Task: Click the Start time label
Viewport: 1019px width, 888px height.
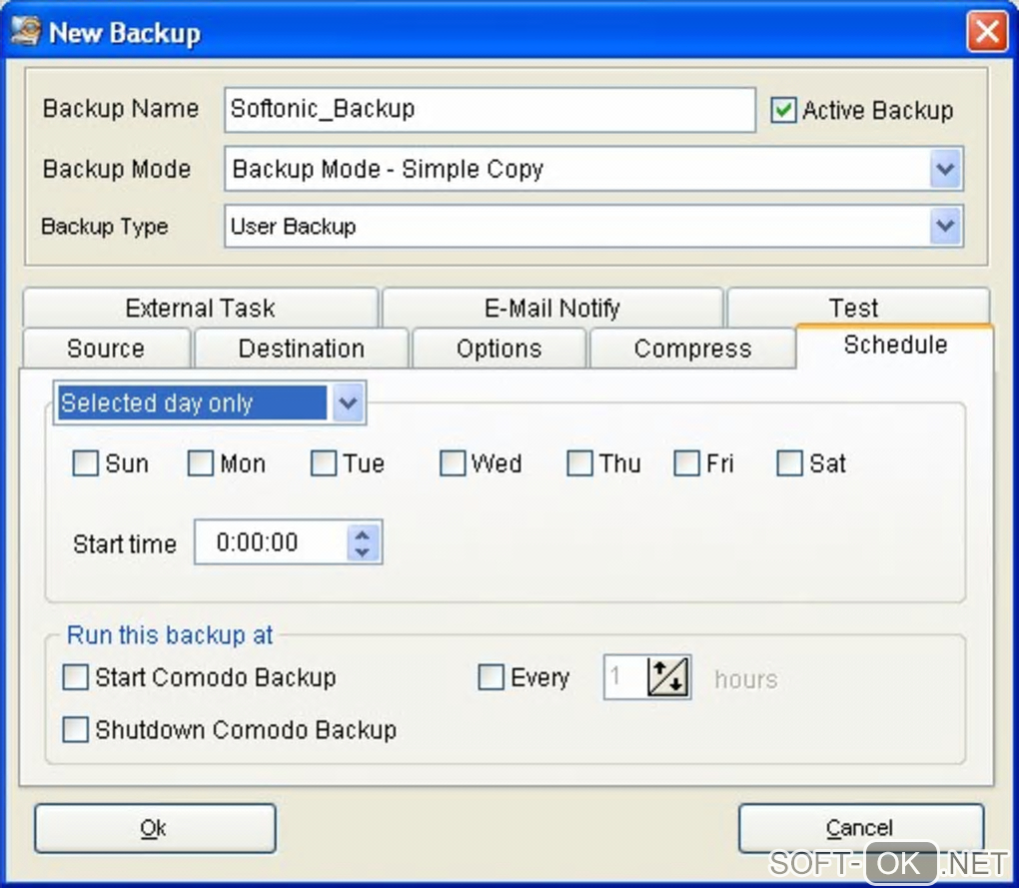Action: point(125,543)
